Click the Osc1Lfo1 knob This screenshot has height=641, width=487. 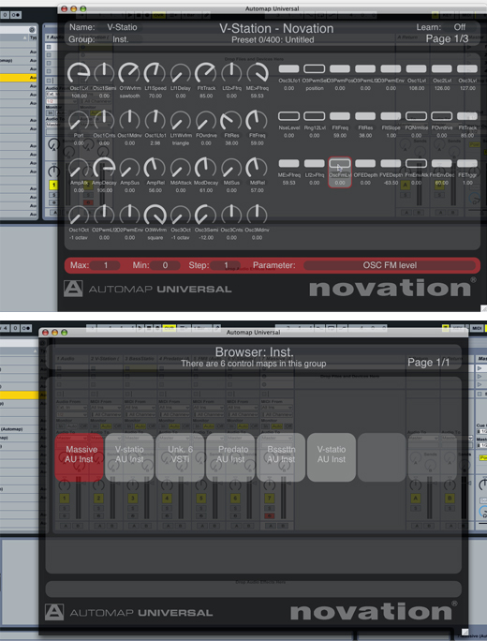(x=155, y=121)
